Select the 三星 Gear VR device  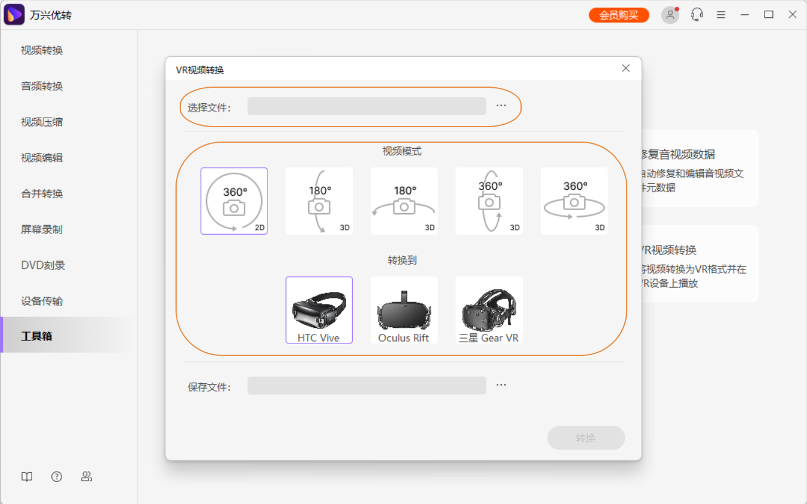pyautogui.click(x=489, y=309)
